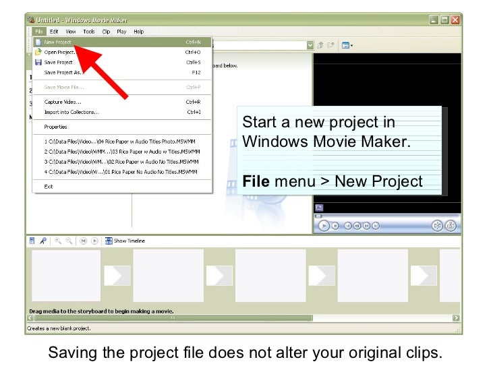This screenshot has width=491, height=368.
Task: Select Open Project menu entry
Action: tap(123, 53)
